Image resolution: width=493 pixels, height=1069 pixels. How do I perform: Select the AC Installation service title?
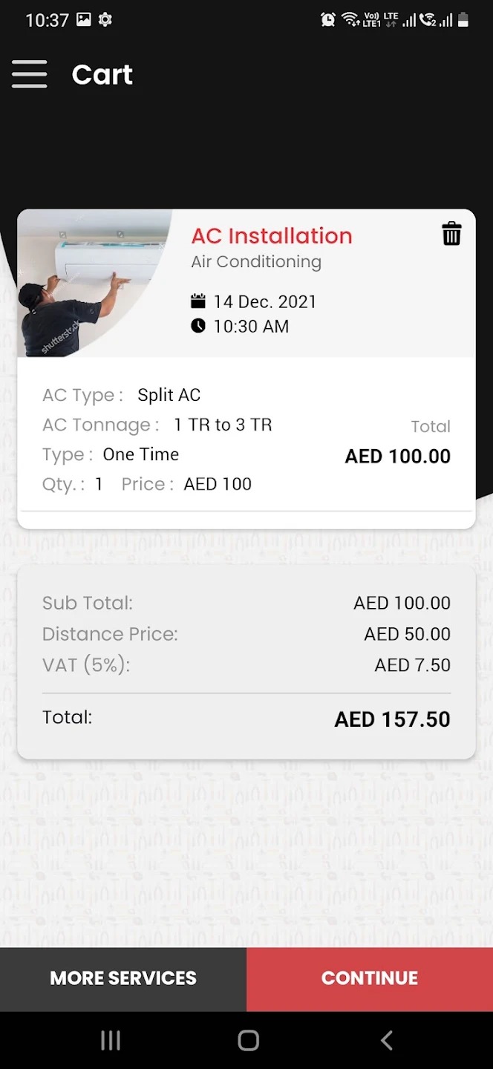tap(272, 235)
